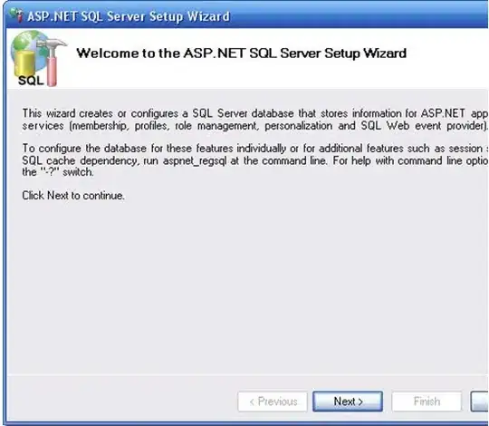Viewport: 489px width, 426px height.
Task: Click the paragraph starting "This wizard creates"
Action: pyautogui.click(x=255, y=120)
